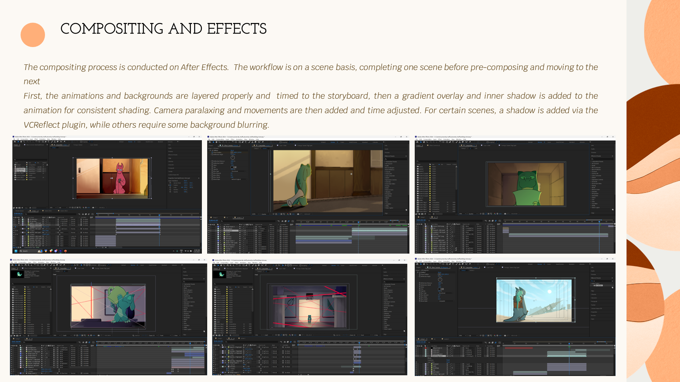680x382 pixels.
Task: Click VC Reflect Reset link in walking creature window
Action: (232, 150)
